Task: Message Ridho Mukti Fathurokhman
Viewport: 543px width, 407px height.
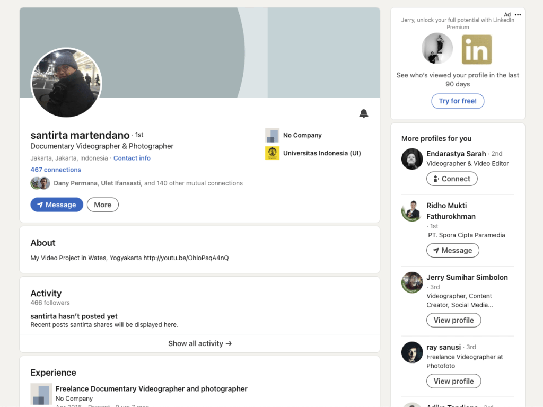Action: [452, 250]
